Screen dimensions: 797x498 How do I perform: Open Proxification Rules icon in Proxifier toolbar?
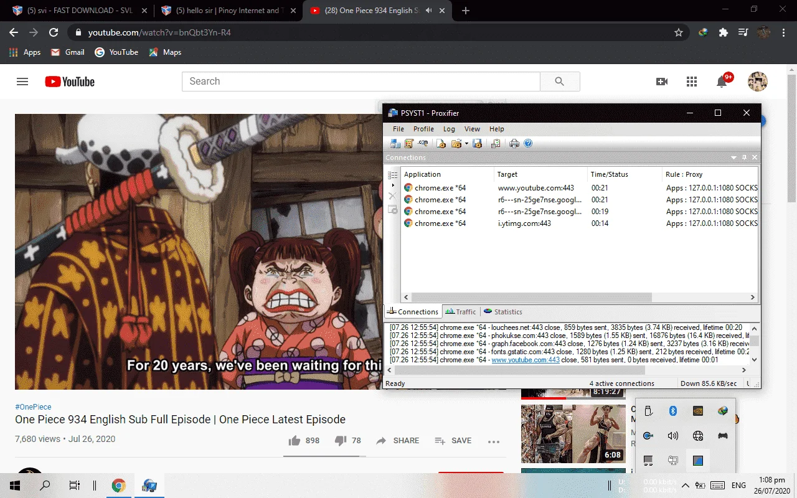pos(409,144)
